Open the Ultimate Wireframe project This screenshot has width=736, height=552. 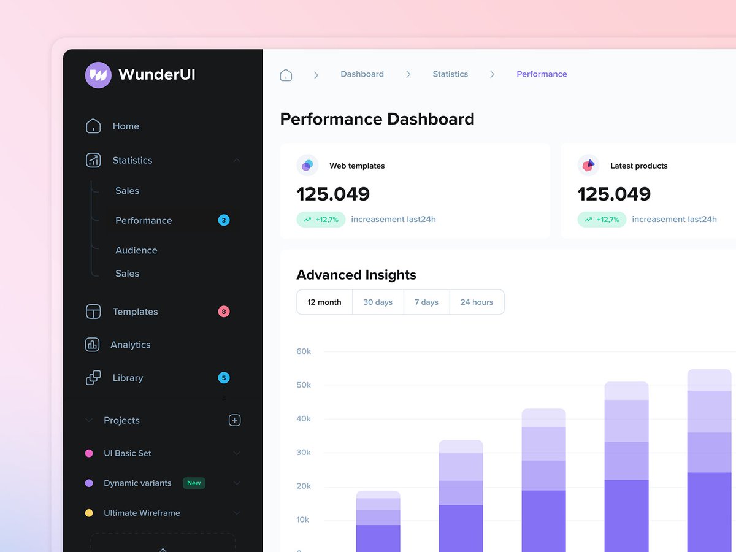[x=142, y=513]
